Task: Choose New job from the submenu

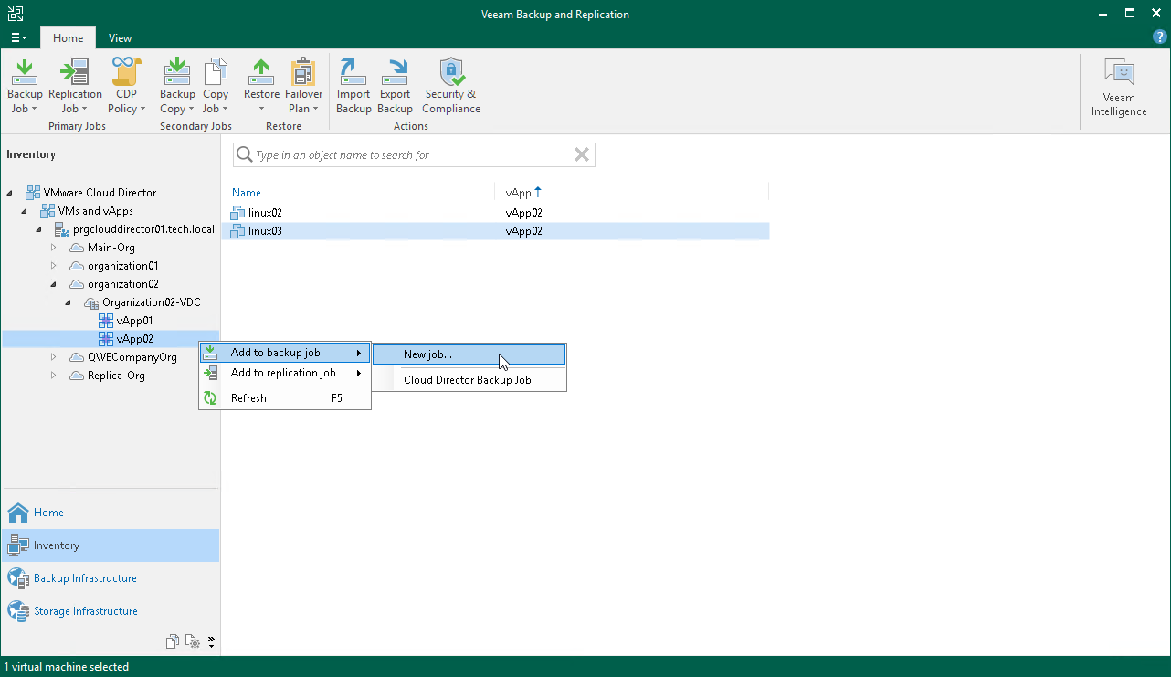Action: pyautogui.click(x=428, y=354)
